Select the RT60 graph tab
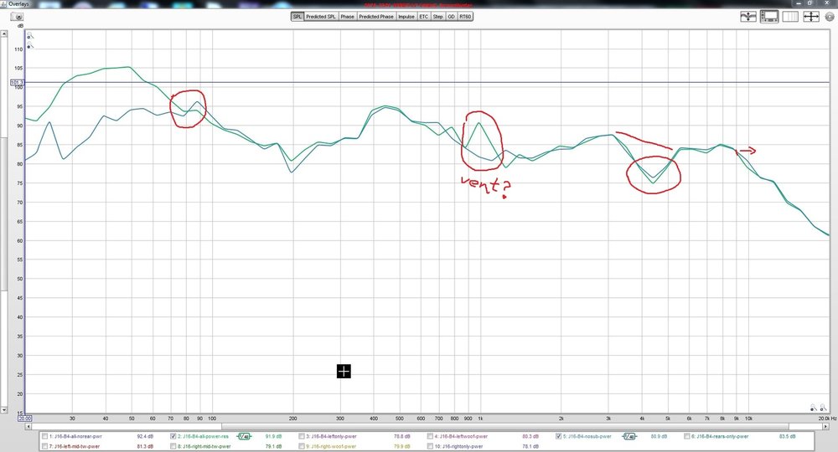Viewport: 838px width, 452px height. [465, 17]
